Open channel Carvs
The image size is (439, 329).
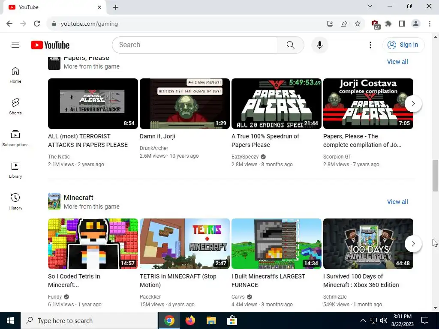coord(238,296)
